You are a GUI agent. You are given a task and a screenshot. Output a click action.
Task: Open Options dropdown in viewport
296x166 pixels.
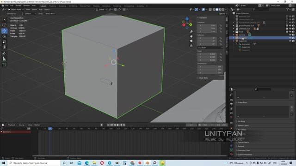click(223, 14)
